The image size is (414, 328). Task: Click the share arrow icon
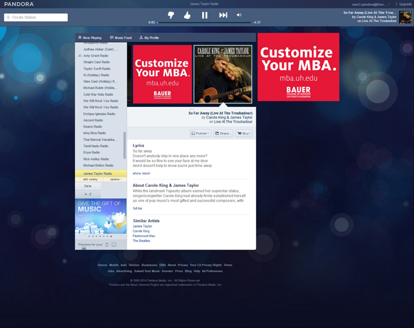point(217,133)
